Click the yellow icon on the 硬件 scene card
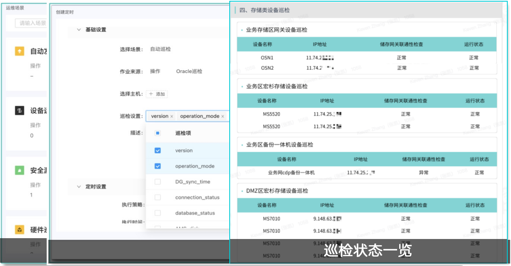The image size is (511, 266). click(19, 230)
